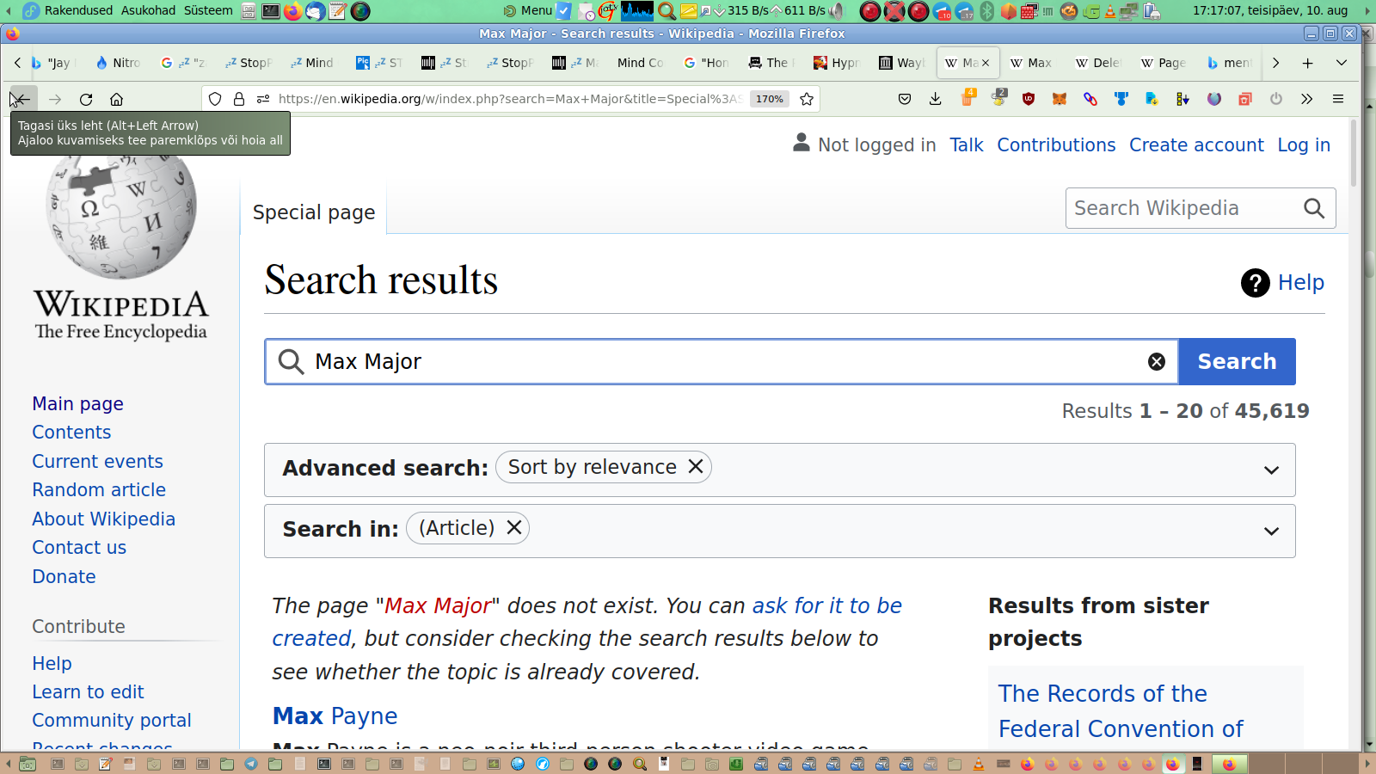Image resolution: width=1376 pixels, height=774 pixels.
Task: Open the Firefox hamburger application menu
Action: pyautogui.click(x=1338, y=99)
